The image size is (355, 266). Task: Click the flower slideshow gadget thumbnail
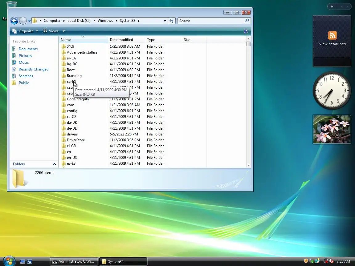pyautogui.click(x=332, y=129)
